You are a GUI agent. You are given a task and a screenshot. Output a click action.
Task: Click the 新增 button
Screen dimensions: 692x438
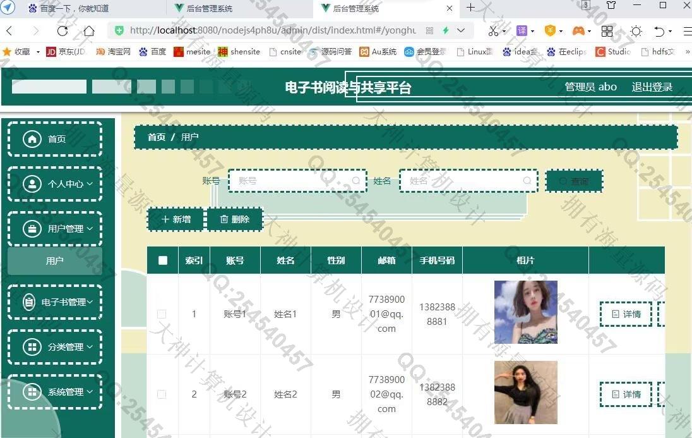coord(176,219)
